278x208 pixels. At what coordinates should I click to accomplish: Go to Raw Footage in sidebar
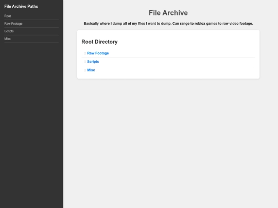[13, 24]
